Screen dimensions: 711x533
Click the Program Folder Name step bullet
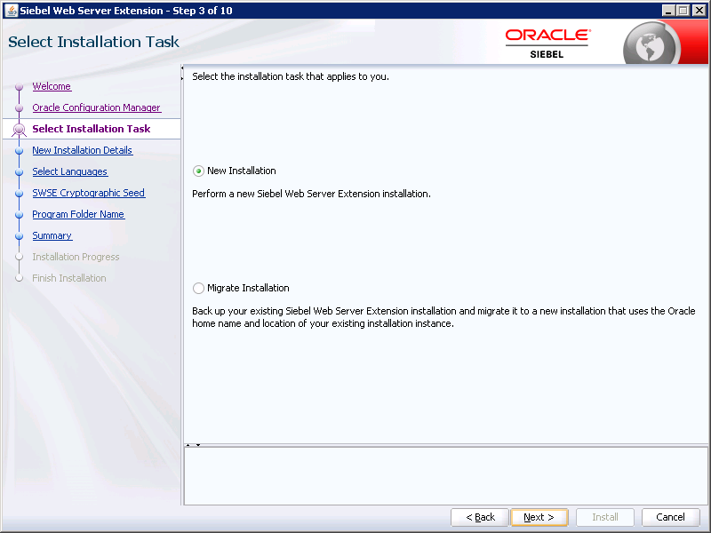click(19, 214)
